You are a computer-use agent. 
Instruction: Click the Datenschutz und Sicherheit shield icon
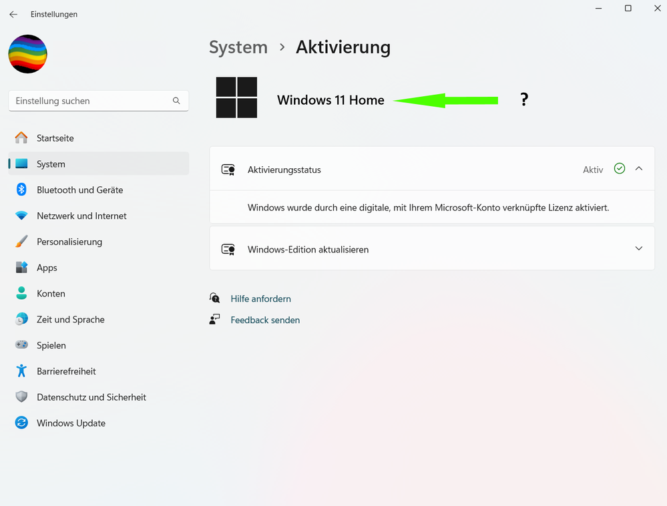coord(22,397)
